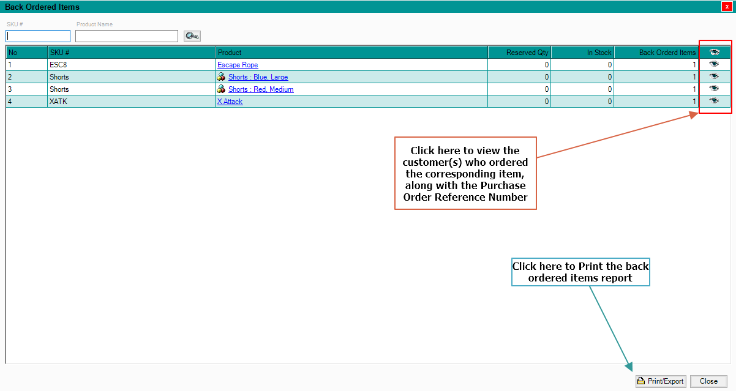The image size is (736, 391).
Task: Sort by the SKU # column header
Action: click(x=131, y=53)
